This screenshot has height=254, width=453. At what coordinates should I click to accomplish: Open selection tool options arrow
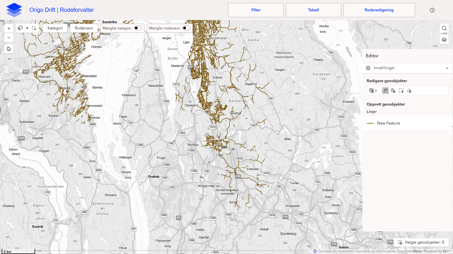tap(27, 28)
